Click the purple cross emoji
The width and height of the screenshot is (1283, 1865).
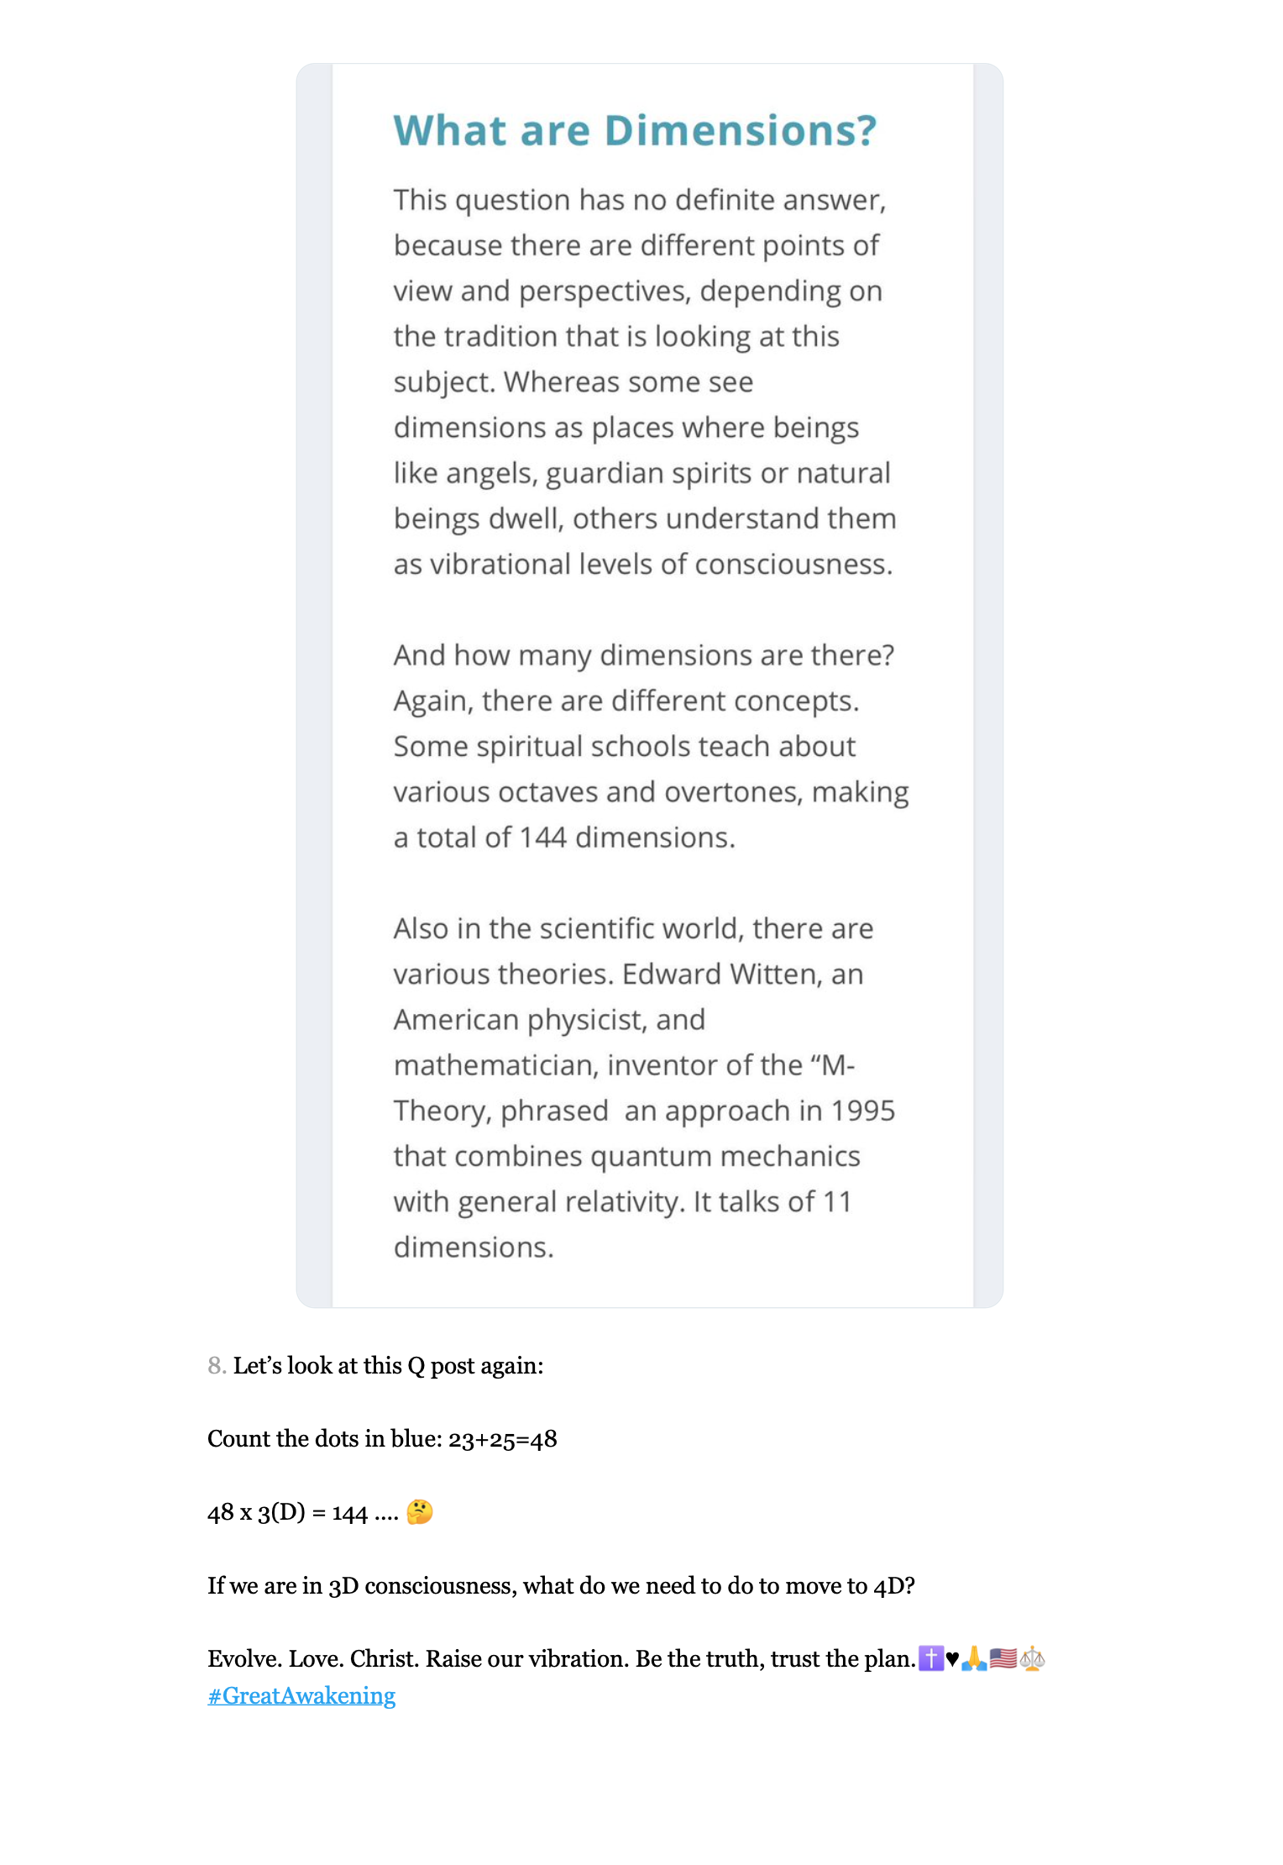pyautogui.click(x=930, y=1658)
